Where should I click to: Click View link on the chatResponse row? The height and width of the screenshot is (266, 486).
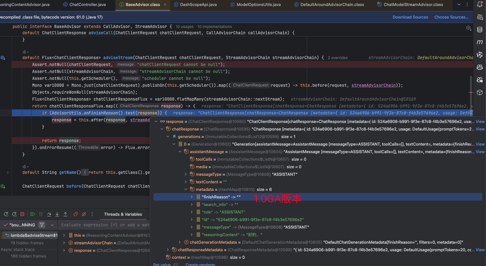coord(480,129)
